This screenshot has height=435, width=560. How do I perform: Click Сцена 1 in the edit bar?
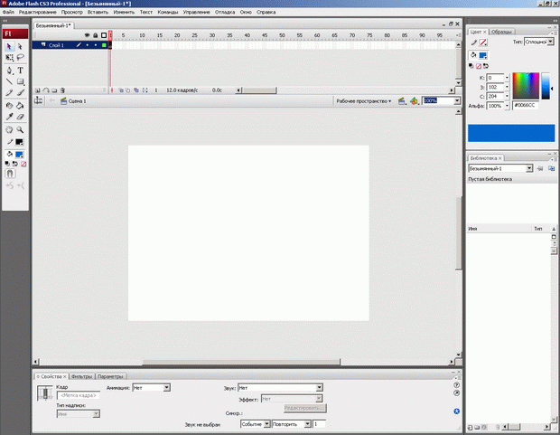(x=77, y=101)
